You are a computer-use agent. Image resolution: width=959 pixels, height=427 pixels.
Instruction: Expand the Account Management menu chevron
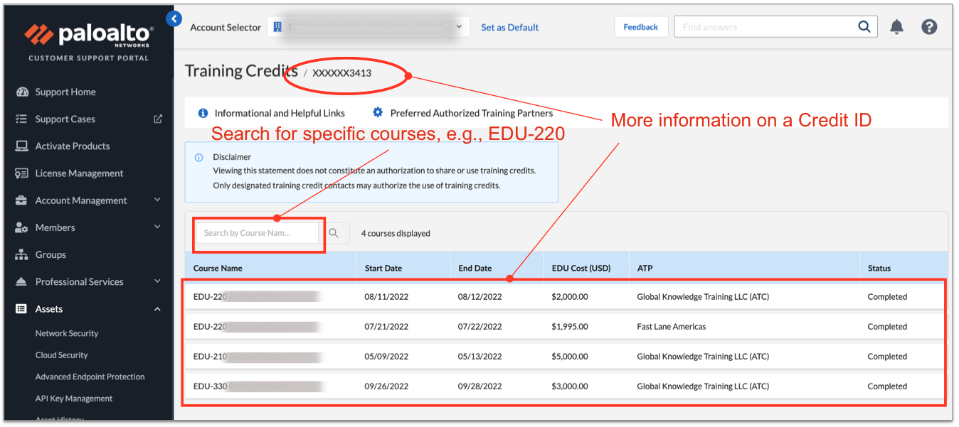point(157,200)
